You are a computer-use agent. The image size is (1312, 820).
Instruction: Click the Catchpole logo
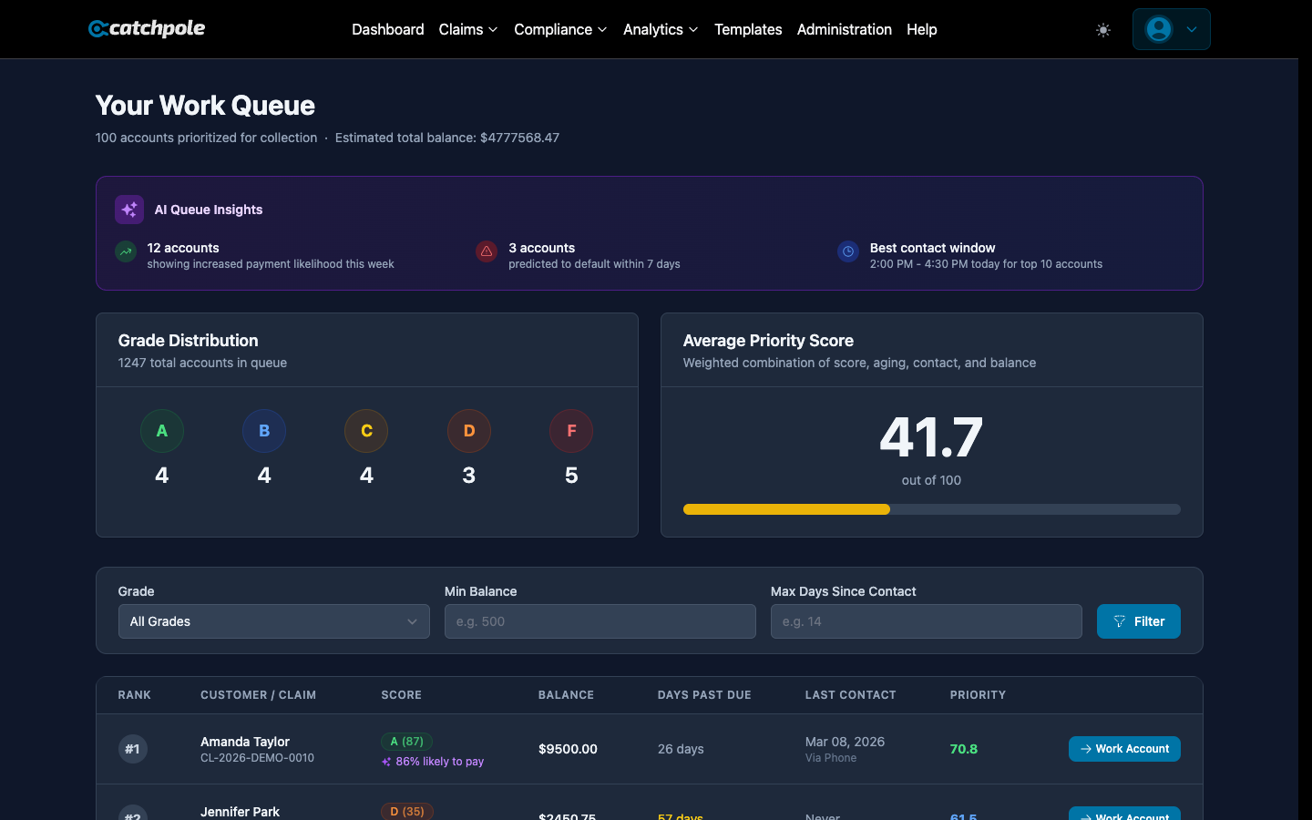point(146,28)
